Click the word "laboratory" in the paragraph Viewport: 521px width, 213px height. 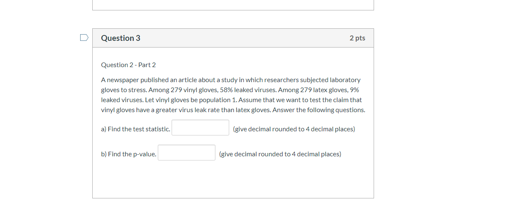pos(345,80)
